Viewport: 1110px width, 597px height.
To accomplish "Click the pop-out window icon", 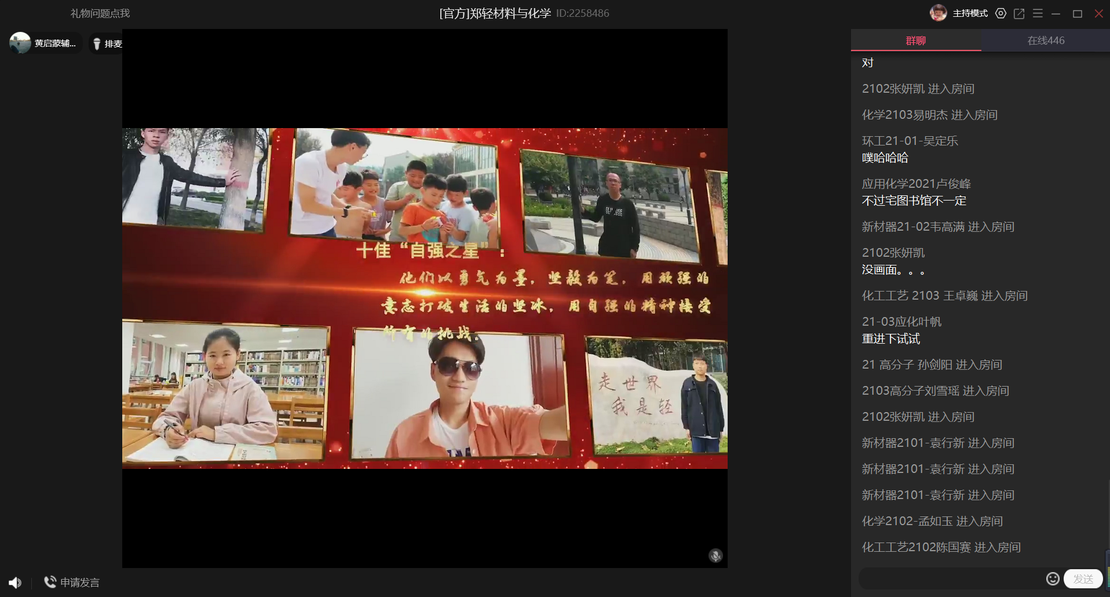I will pos(1019,13).
